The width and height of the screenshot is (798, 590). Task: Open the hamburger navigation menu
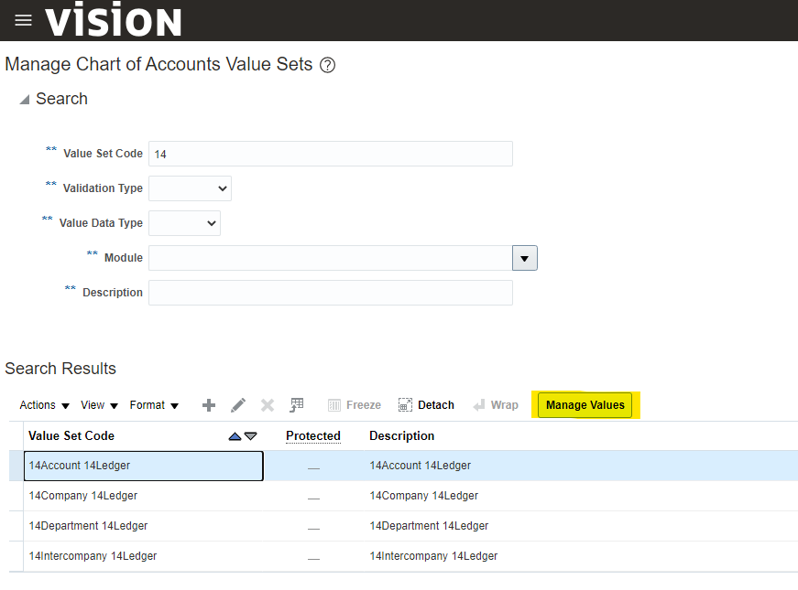pos(23,20)
